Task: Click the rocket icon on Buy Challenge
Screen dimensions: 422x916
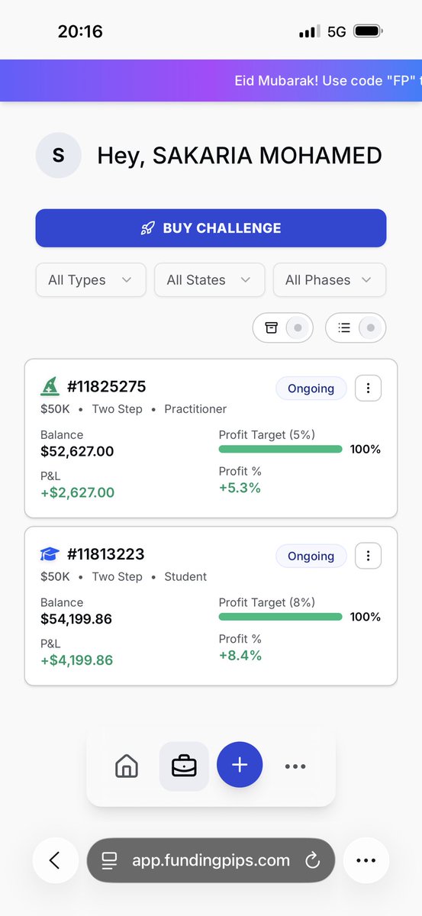Action: pos(148,228)
